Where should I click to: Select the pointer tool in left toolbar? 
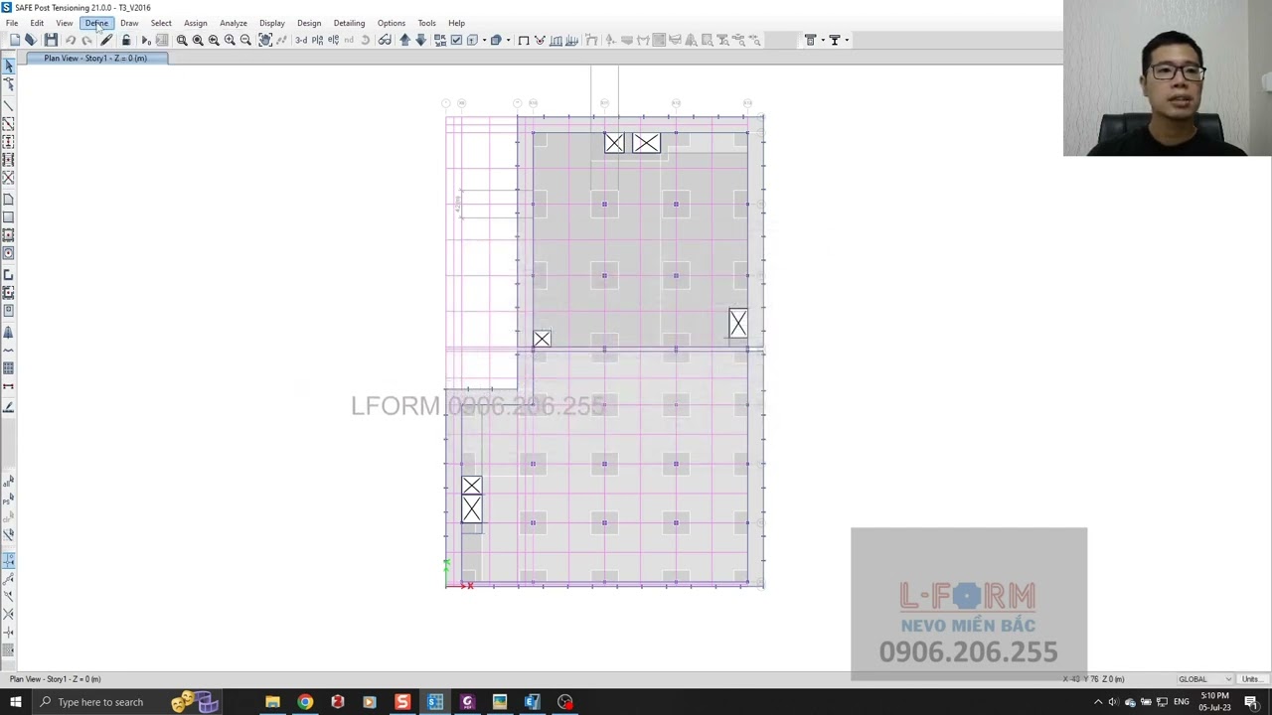[9, 66]
